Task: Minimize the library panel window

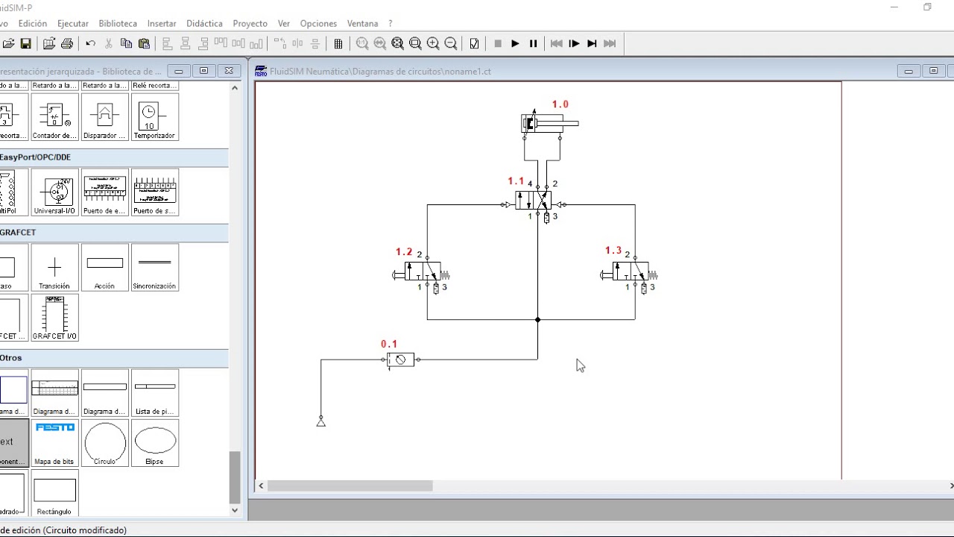Action: pyautogui.click(x=179, y=71)
